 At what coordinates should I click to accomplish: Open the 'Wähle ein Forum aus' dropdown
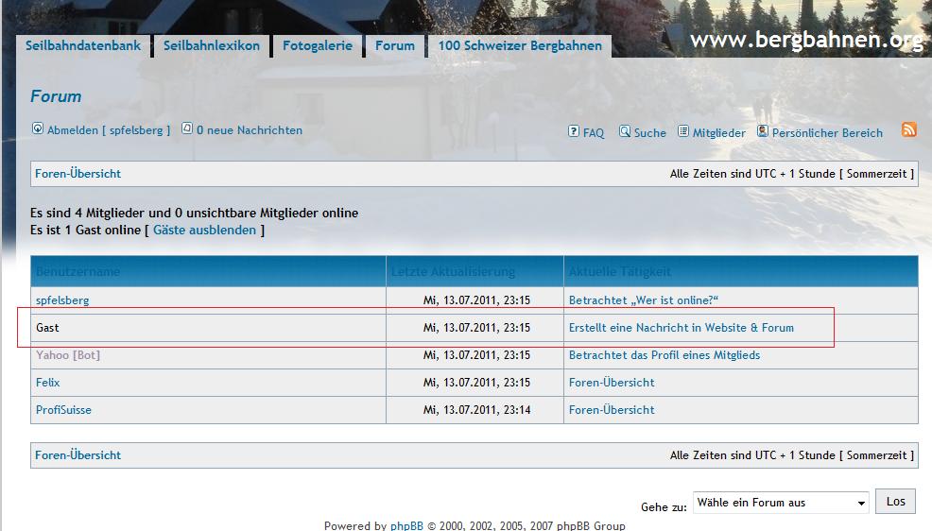tap(780, 503)
